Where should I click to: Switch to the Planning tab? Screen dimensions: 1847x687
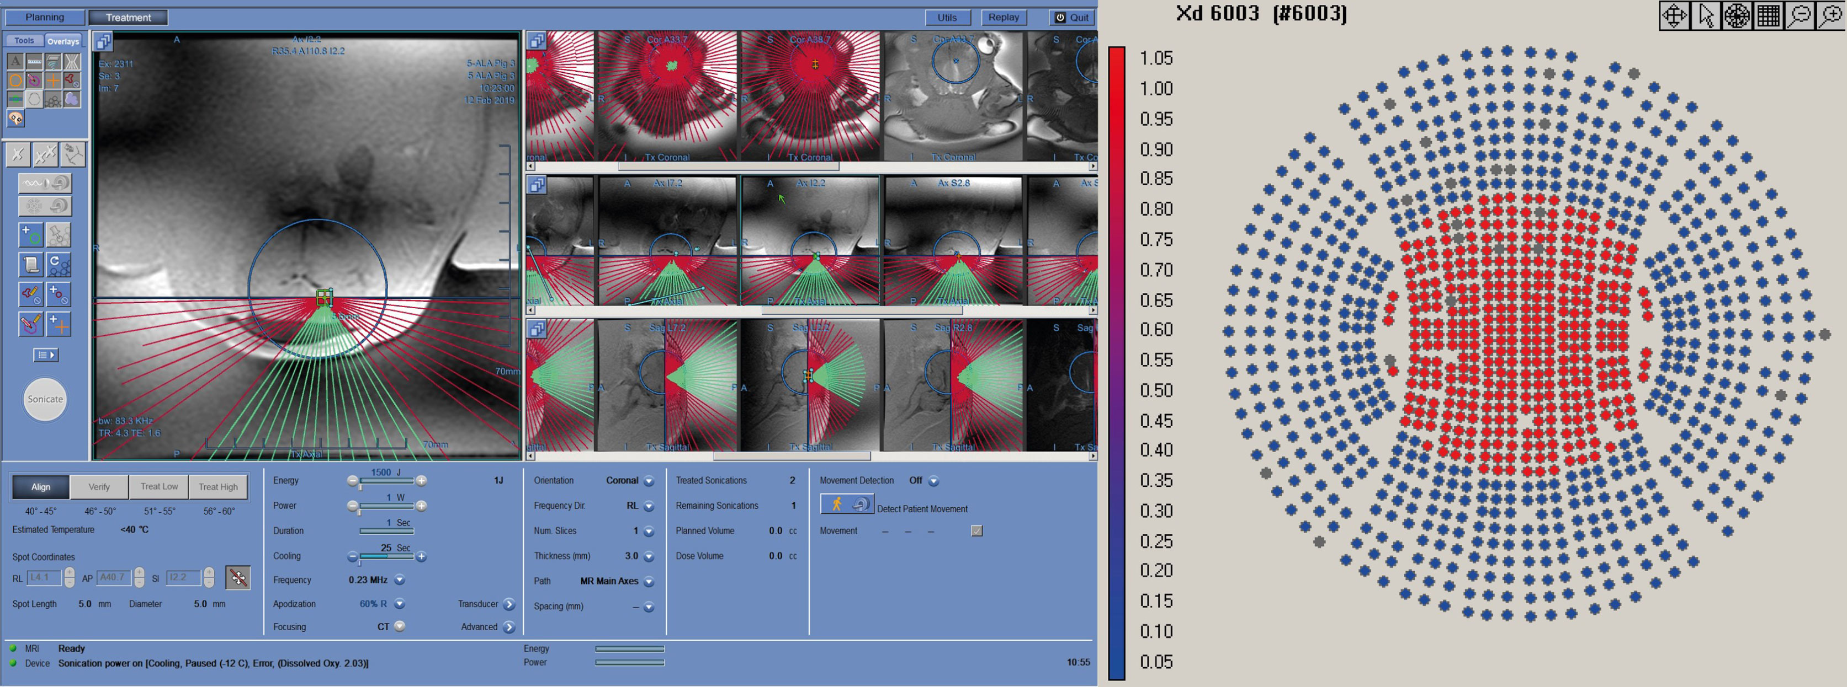click(x=45, y=17)
